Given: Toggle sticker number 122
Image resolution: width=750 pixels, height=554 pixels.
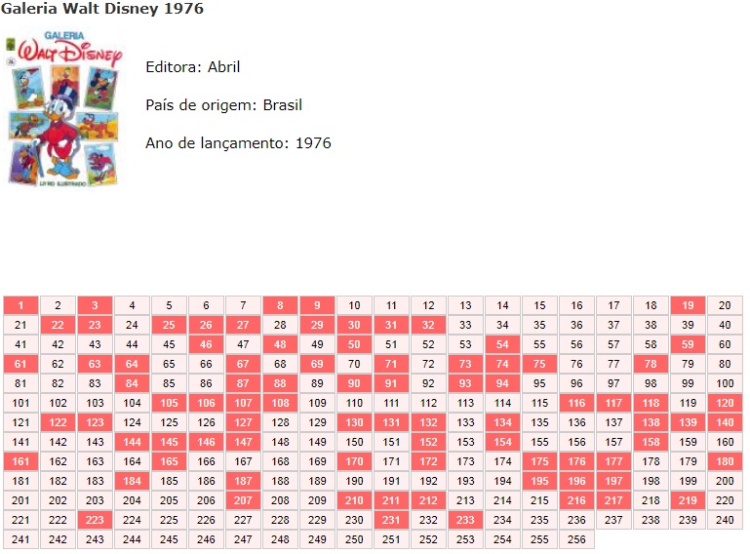Looking at the screenshot, I should click(58, 422).
